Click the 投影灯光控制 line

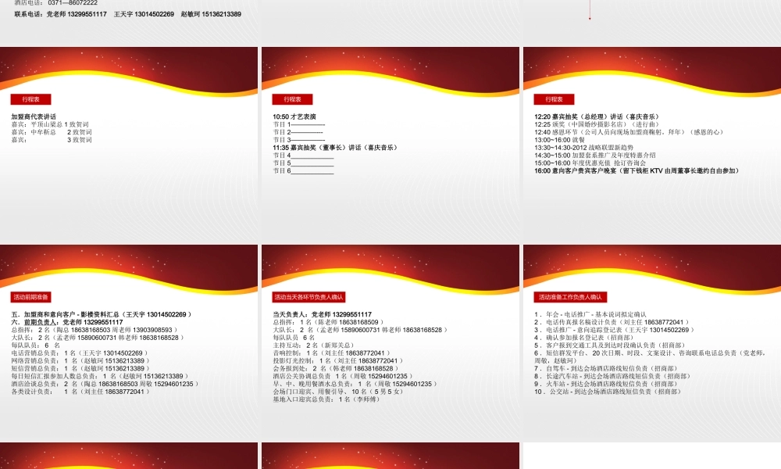click(338, 360)
